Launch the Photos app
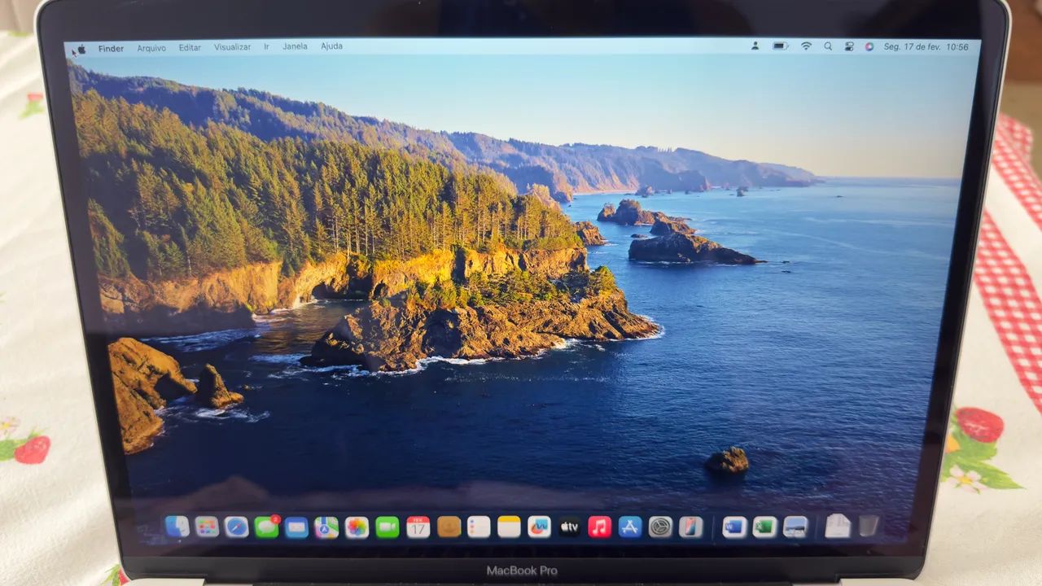 tap(357, 527)
